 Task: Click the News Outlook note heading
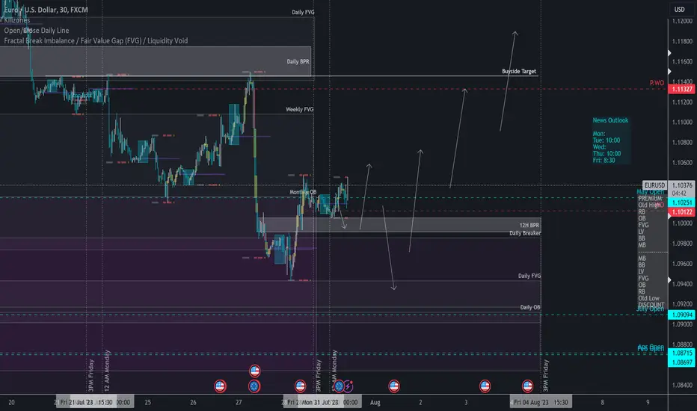610,120
